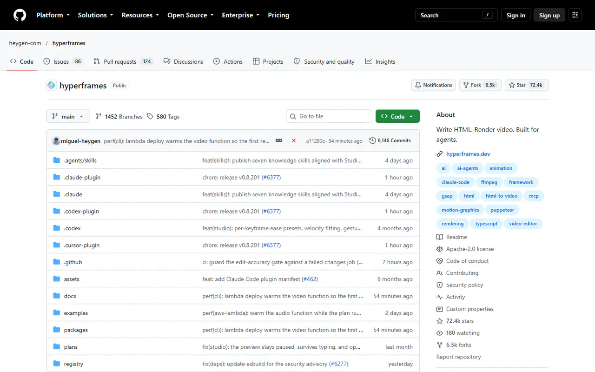Switch to the Issues tab

point(63,61)
